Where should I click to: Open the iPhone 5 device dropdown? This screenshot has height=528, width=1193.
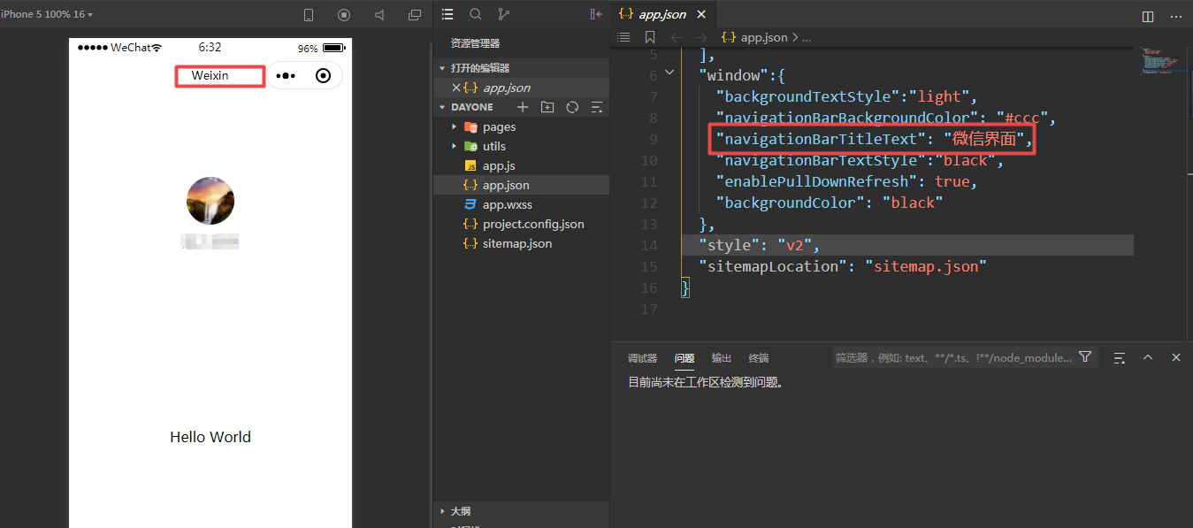tap(47, 15)
